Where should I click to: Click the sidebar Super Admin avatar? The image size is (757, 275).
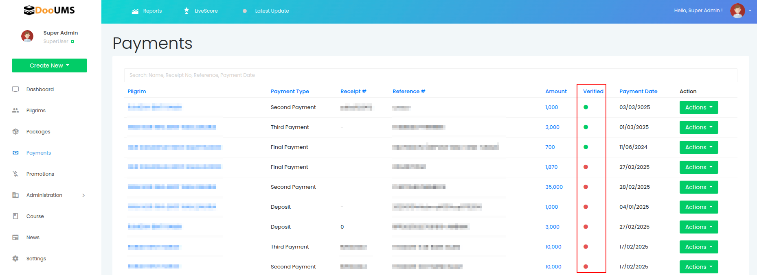pyautogui.click(x=27, y=36)
